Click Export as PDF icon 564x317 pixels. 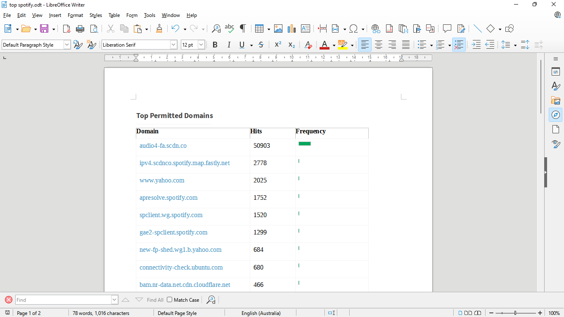[x=66, y=28]
